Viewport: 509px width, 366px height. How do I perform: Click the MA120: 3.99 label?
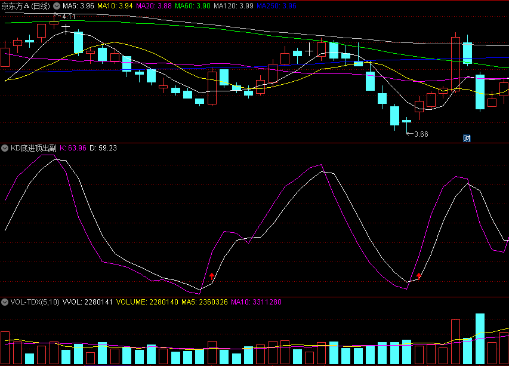pos(233,6)
